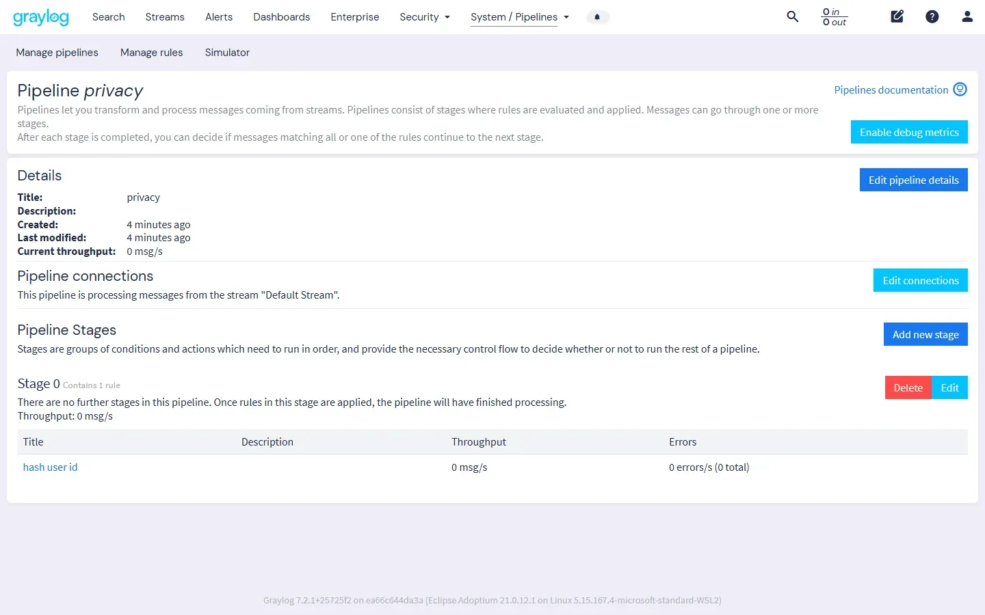The width and height of the screenshot is (985, 615).
Task: Open the Simulator tab
Action: [x=227, y=53]
